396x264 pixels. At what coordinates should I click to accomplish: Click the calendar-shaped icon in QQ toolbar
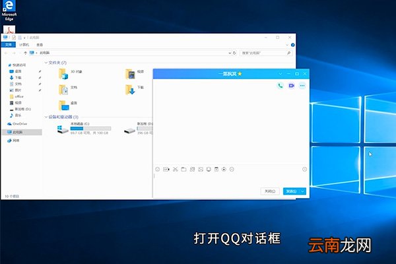pyautogui.click(x=216, y=169)
